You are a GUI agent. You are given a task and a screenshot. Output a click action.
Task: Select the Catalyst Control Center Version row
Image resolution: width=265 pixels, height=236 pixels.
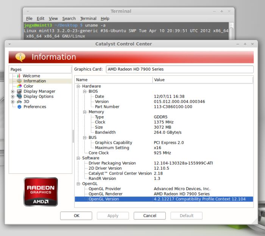point(164,173)
